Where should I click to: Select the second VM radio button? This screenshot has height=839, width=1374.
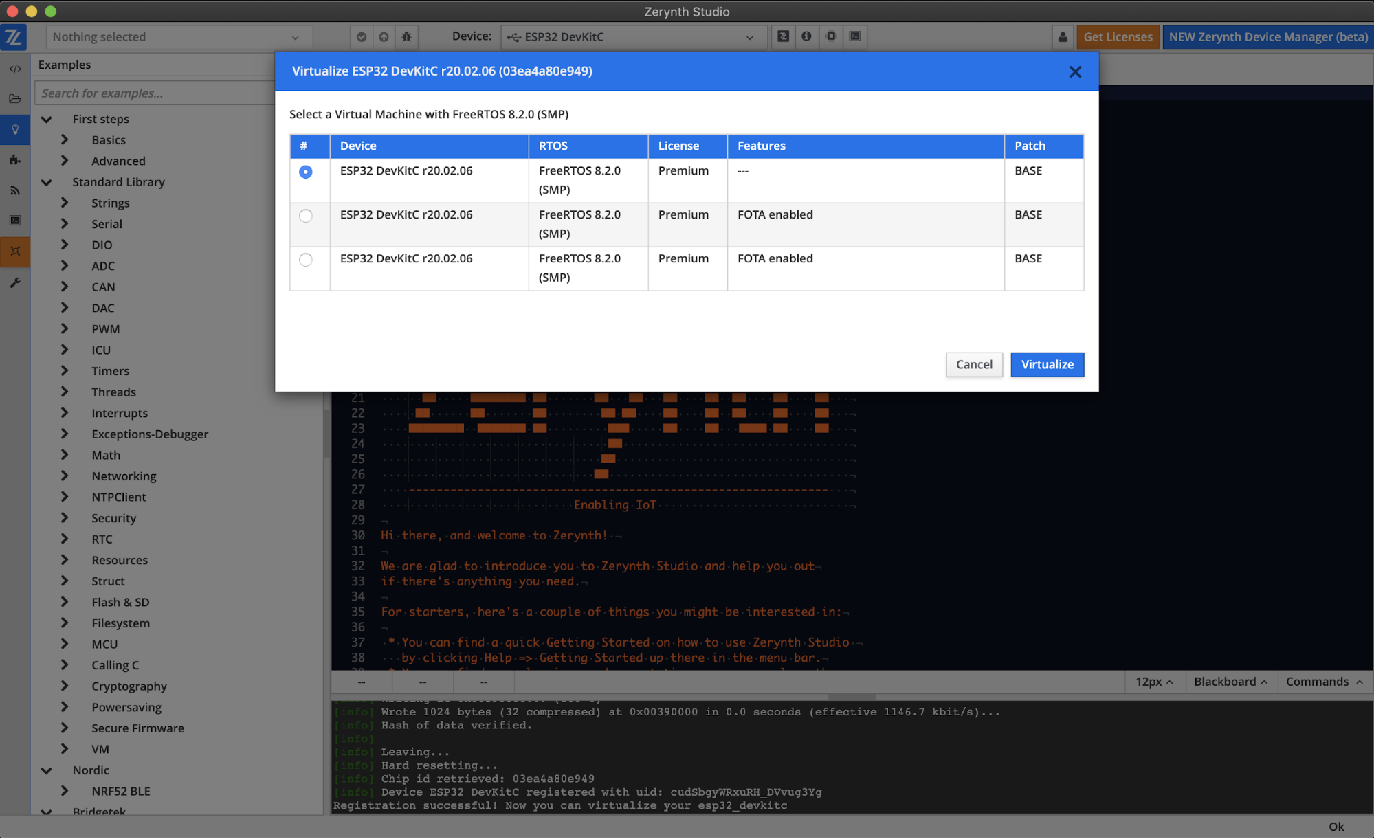[306, 216]
